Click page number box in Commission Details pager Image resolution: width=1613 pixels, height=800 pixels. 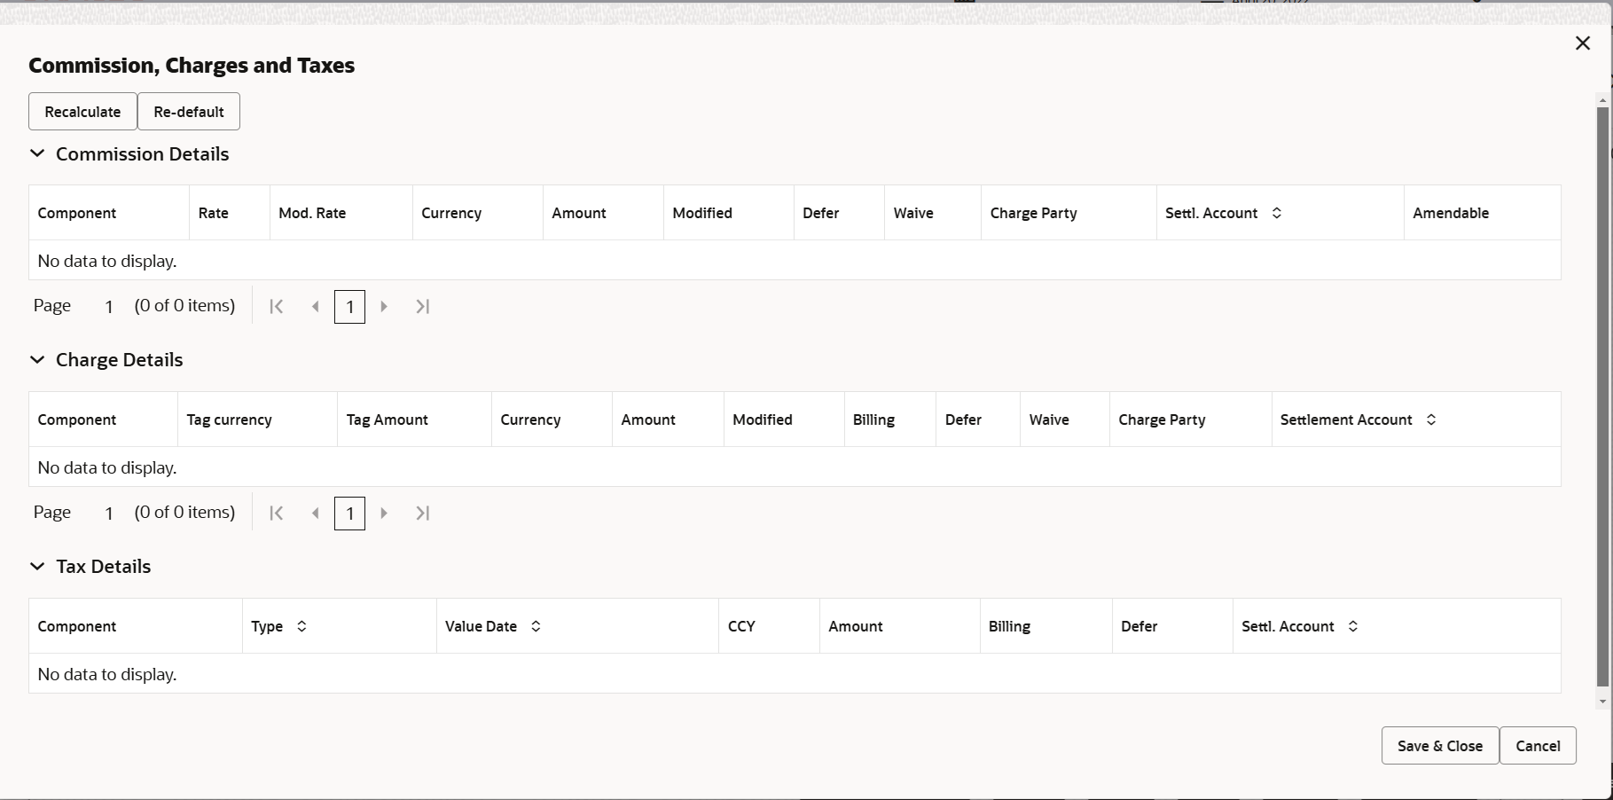pyautogui.click(x=349, y=307)
